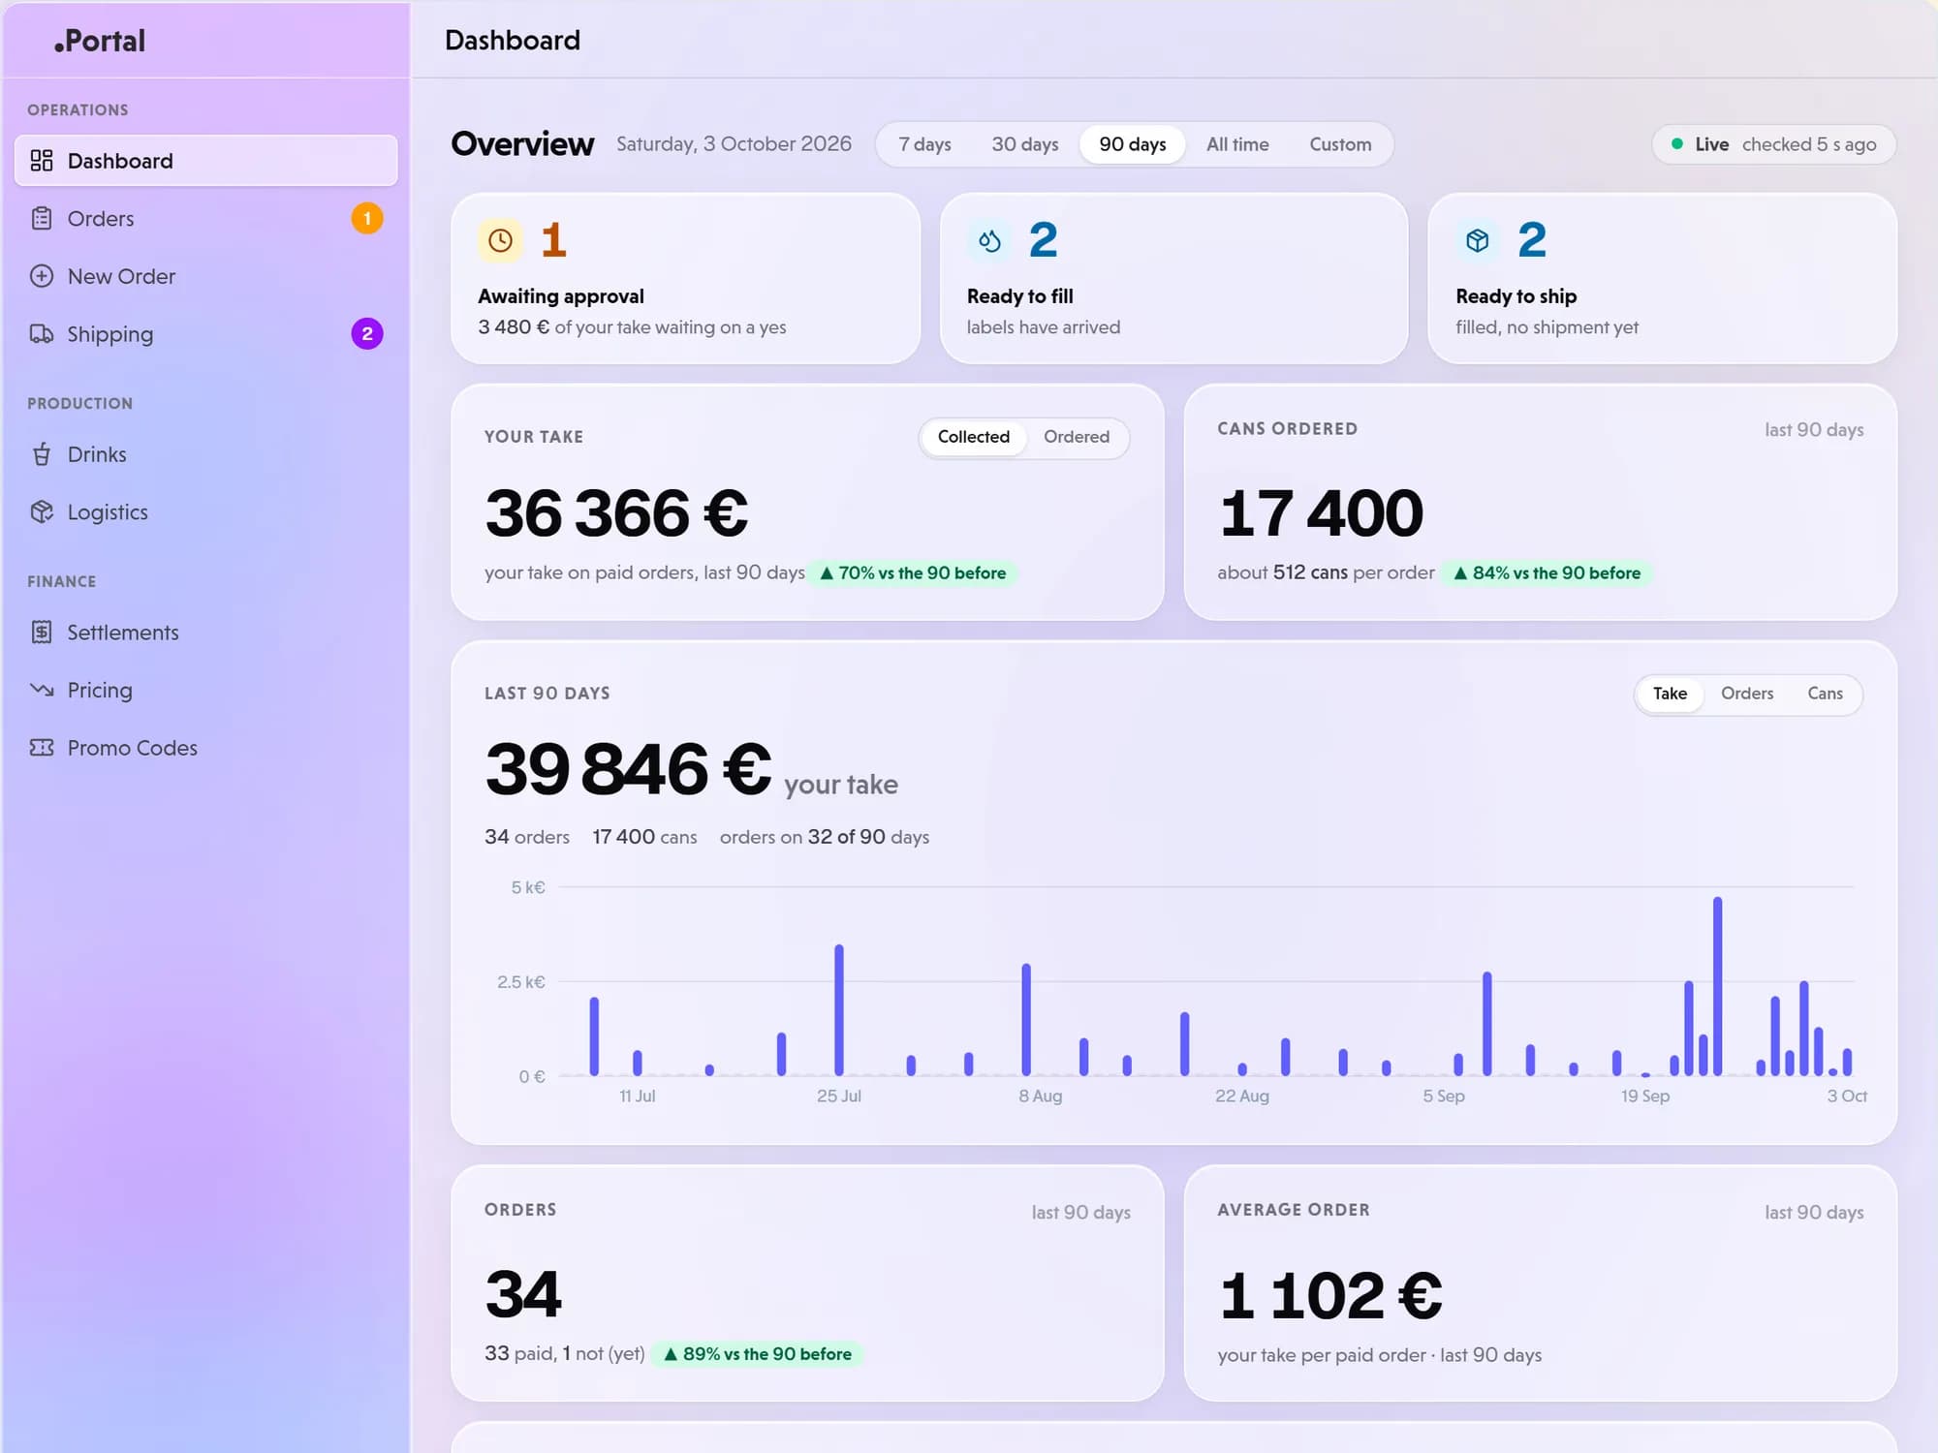Switch Your Take to Collected
The height and width of the screenshot is (1453, 1938).
click(973, 437)
